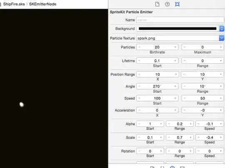
Task: Click into the Name text field
Action: click(x=180, y=20)
